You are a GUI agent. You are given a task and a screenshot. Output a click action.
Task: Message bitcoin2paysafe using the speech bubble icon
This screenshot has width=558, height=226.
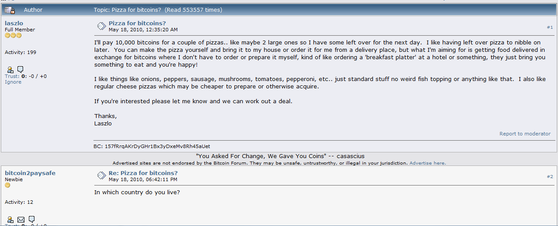[x=31, y=219]
